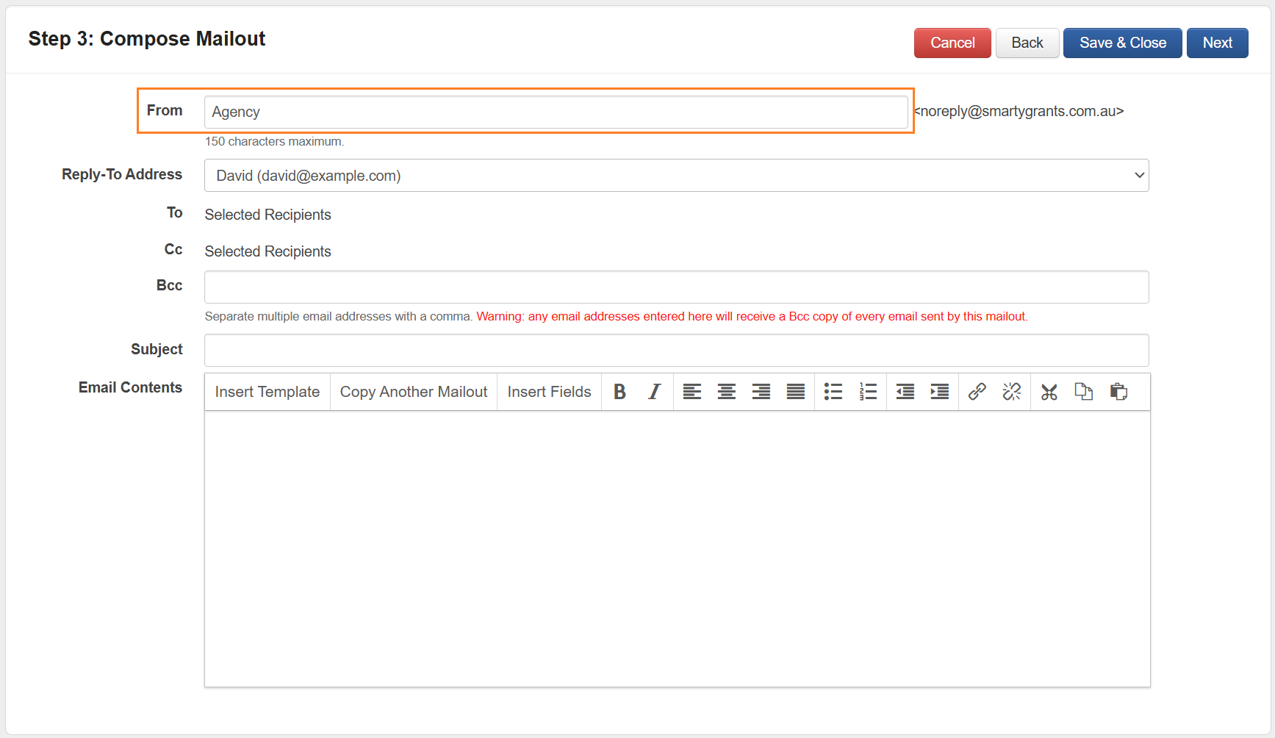Screen dimensions: 1275x738
Task: Center align the email text
Action: (726, 392)
